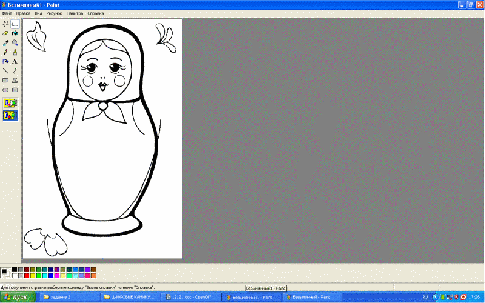This screenshot has height=303, width=485.
Task: Select the rectangular Select tool
Action: point(15,24)
